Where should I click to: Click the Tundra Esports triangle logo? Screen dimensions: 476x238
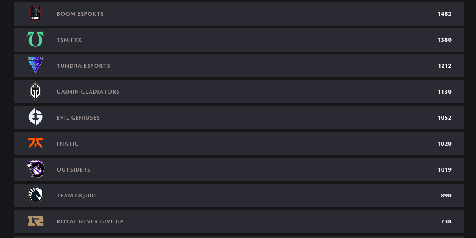click(x=35, y=65)
